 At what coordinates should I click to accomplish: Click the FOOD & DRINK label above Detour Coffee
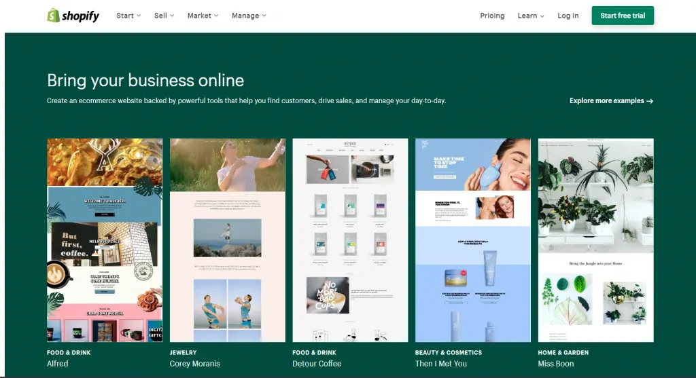click(314, 353)
